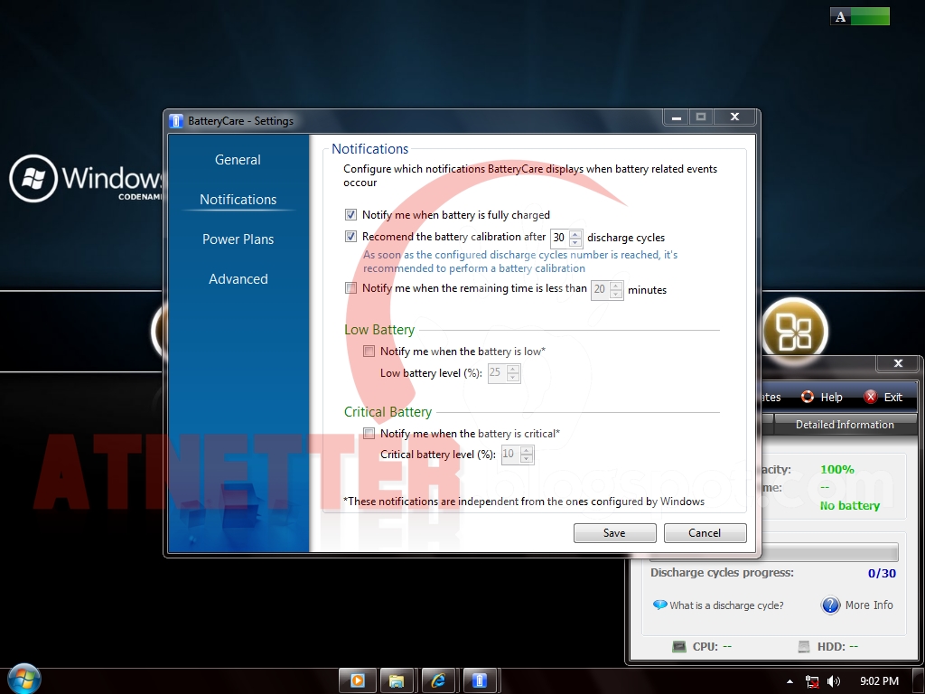Open the General settings section

coord(238,160)
